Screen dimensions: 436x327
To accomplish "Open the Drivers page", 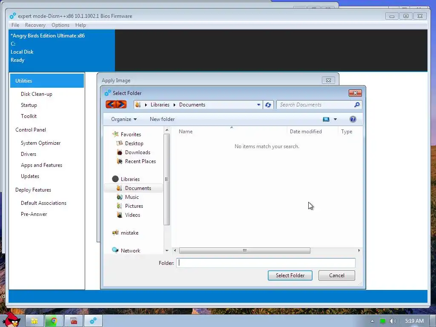I will 29,154.
